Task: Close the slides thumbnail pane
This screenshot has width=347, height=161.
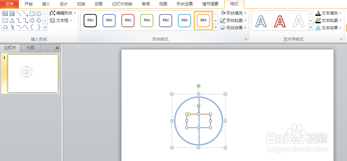Action: 57,48
